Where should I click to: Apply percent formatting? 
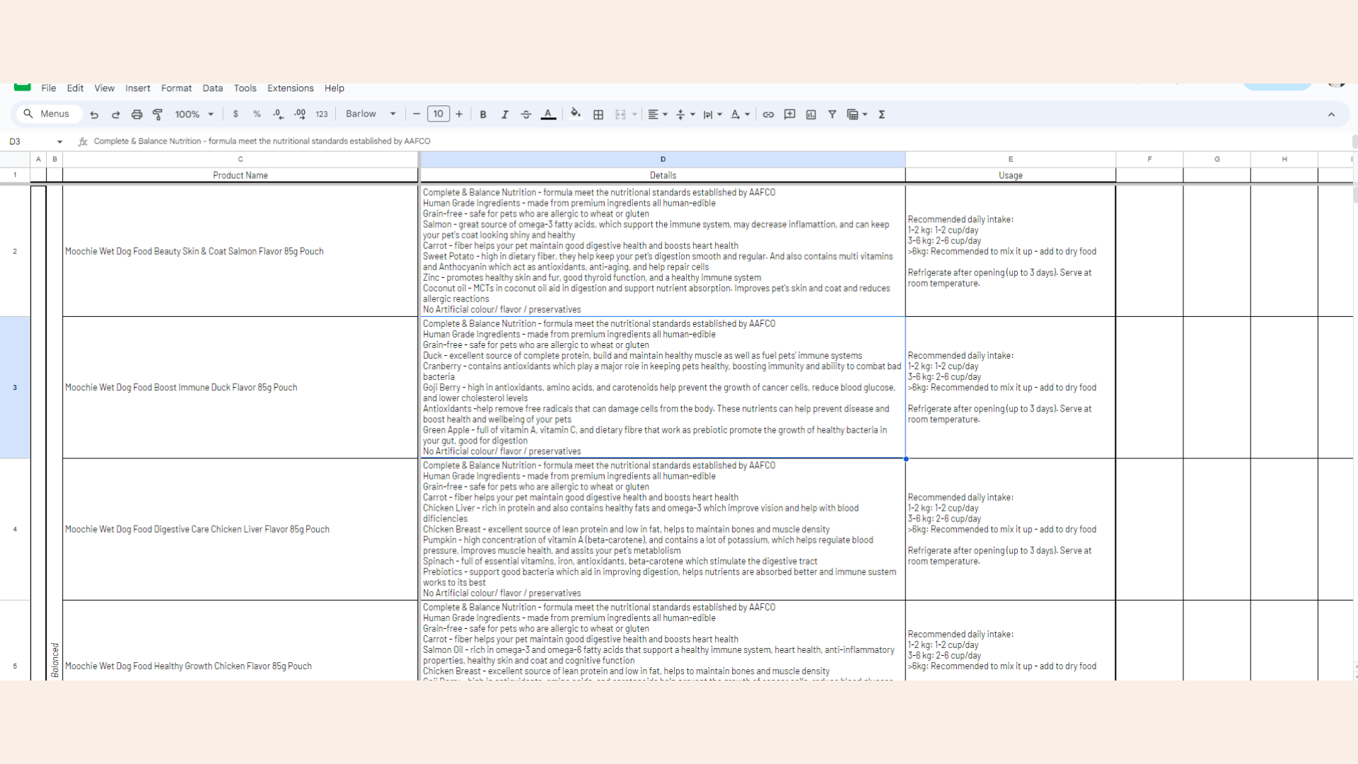coord(257,114)
